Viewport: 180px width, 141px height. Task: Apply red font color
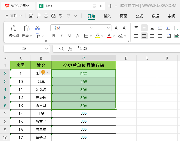tap(109, 36)
